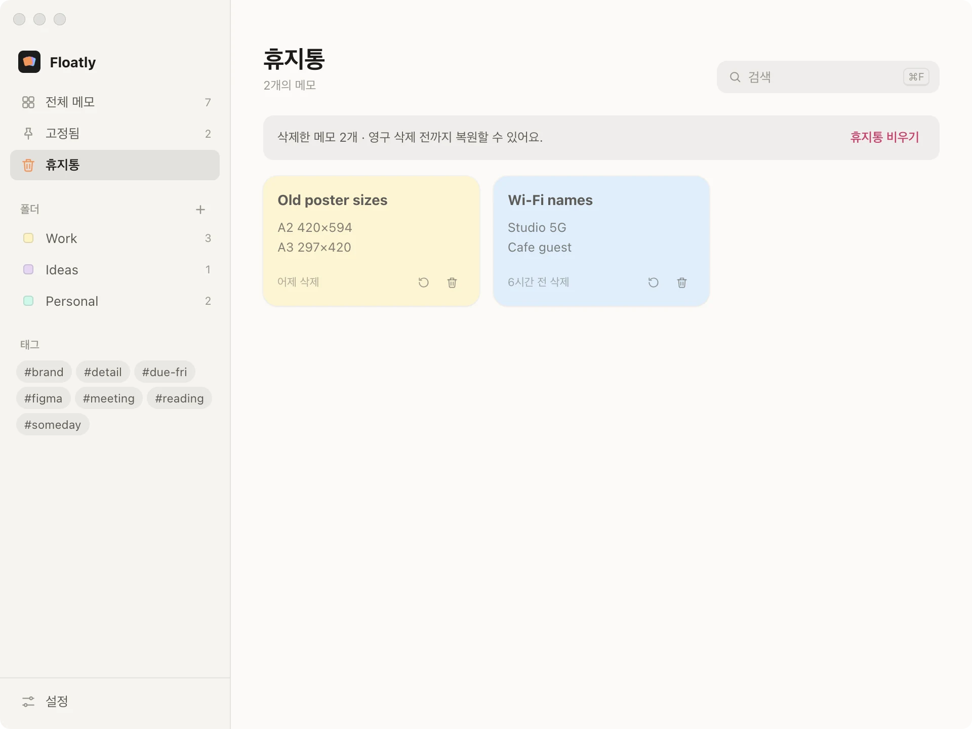The width and height of the screenshot is (972, 729).
Task: Click 휴지통 비우기 to empty trash
Action: (x=884, y=137)
